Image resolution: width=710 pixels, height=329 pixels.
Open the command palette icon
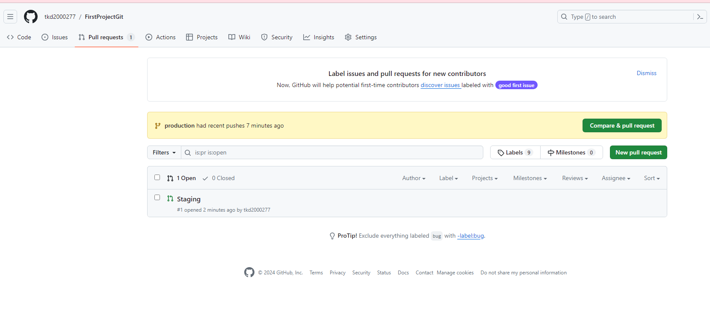click(700, 17)
